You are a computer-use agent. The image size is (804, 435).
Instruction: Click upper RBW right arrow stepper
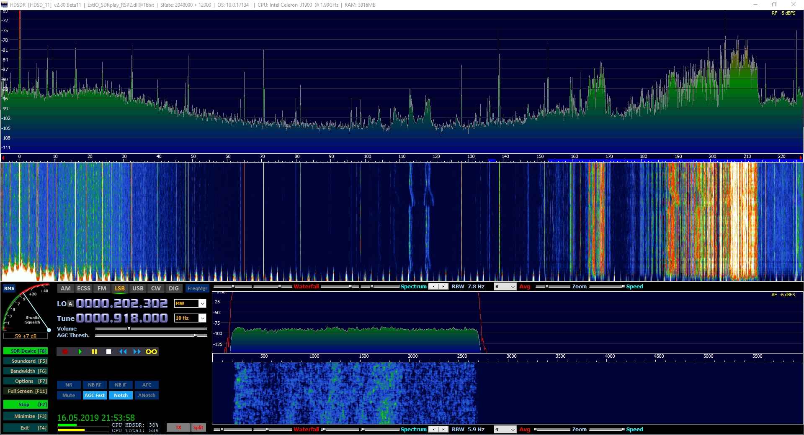443,287
